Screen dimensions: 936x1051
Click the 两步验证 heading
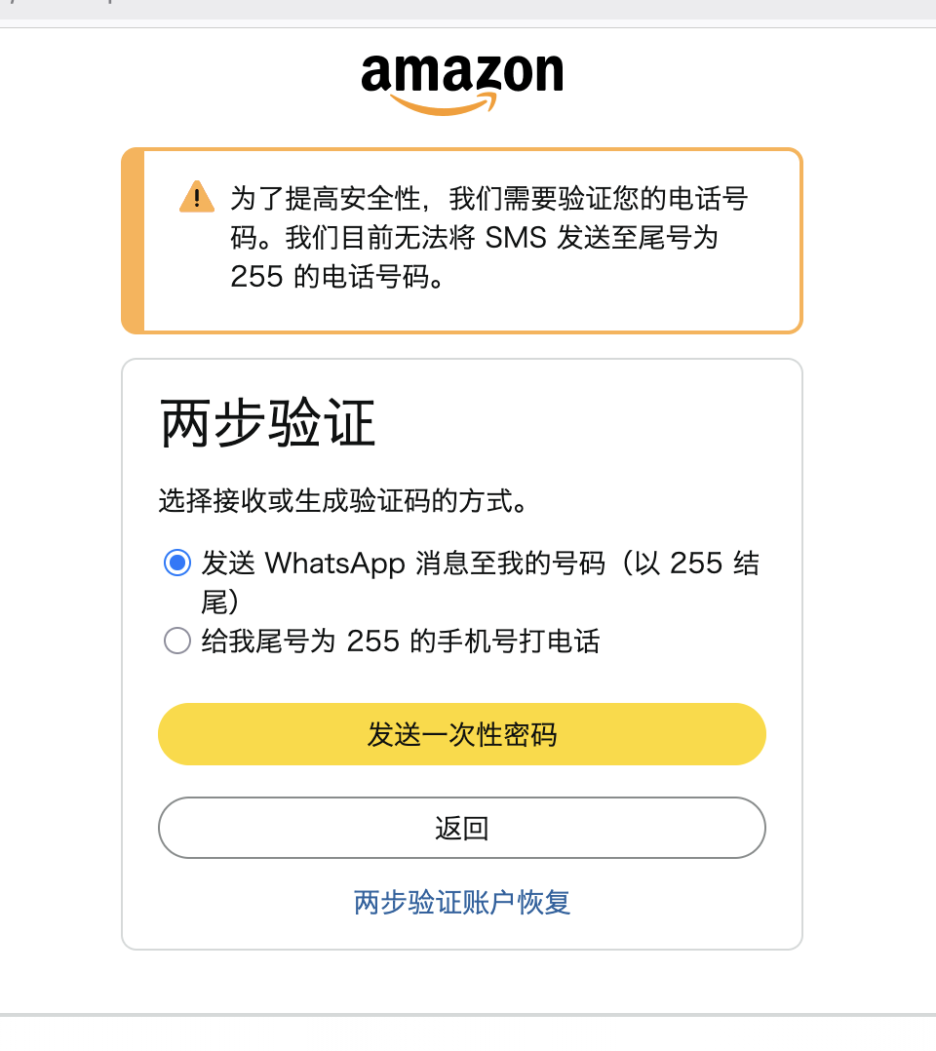[268, 424]
